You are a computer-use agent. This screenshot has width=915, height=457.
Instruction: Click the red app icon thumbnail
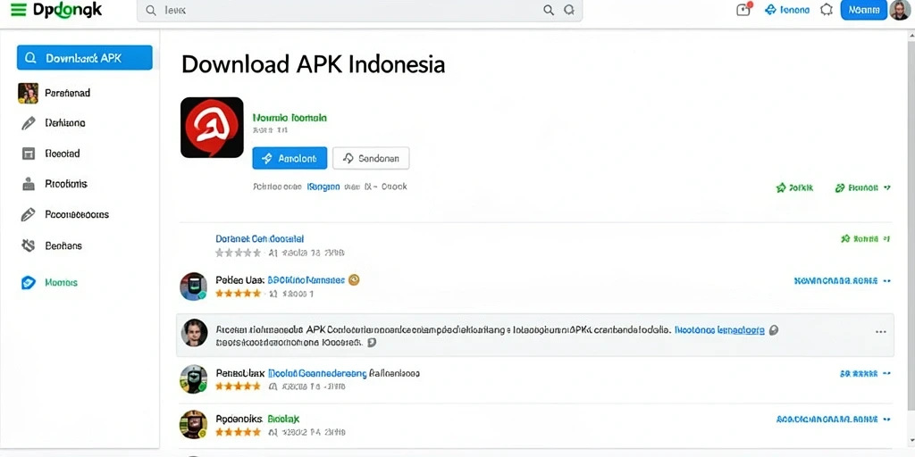pos(212,128)
